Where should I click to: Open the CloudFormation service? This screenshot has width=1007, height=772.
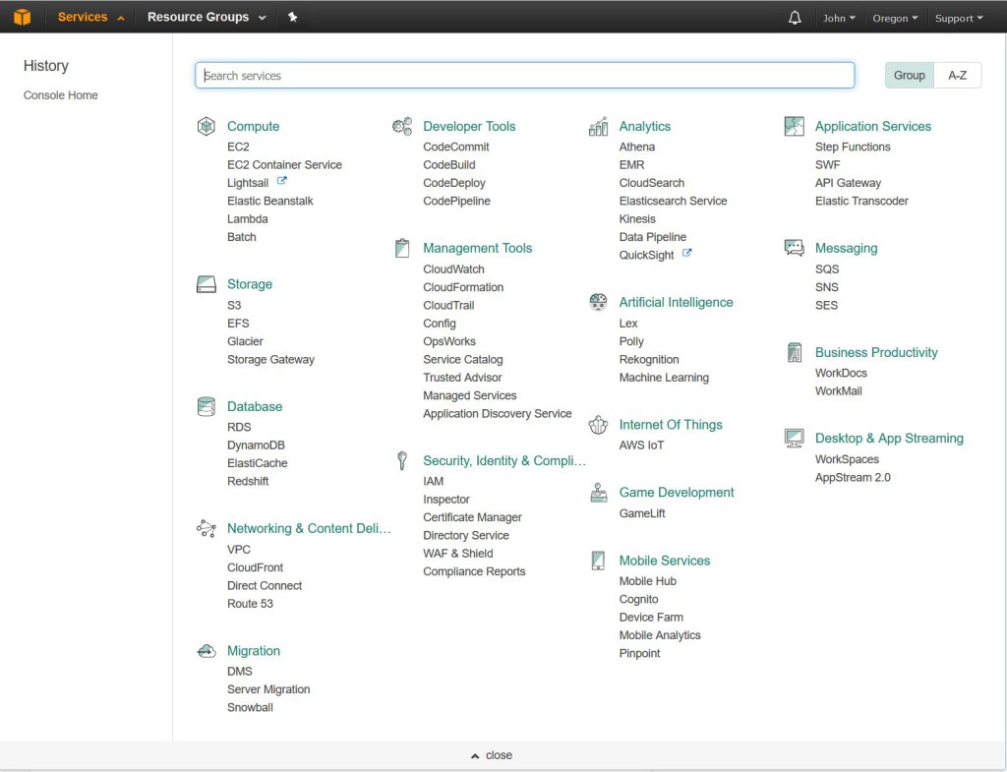[x=463, y=287]
